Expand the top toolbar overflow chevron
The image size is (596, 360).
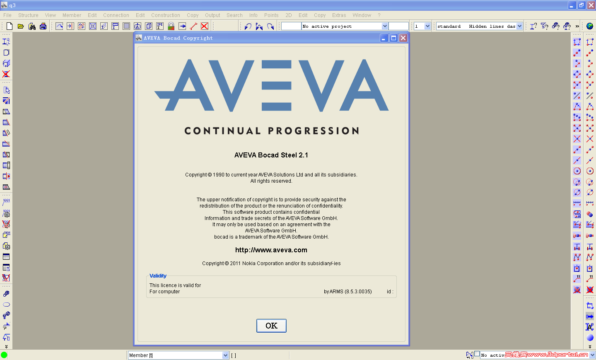577,26
